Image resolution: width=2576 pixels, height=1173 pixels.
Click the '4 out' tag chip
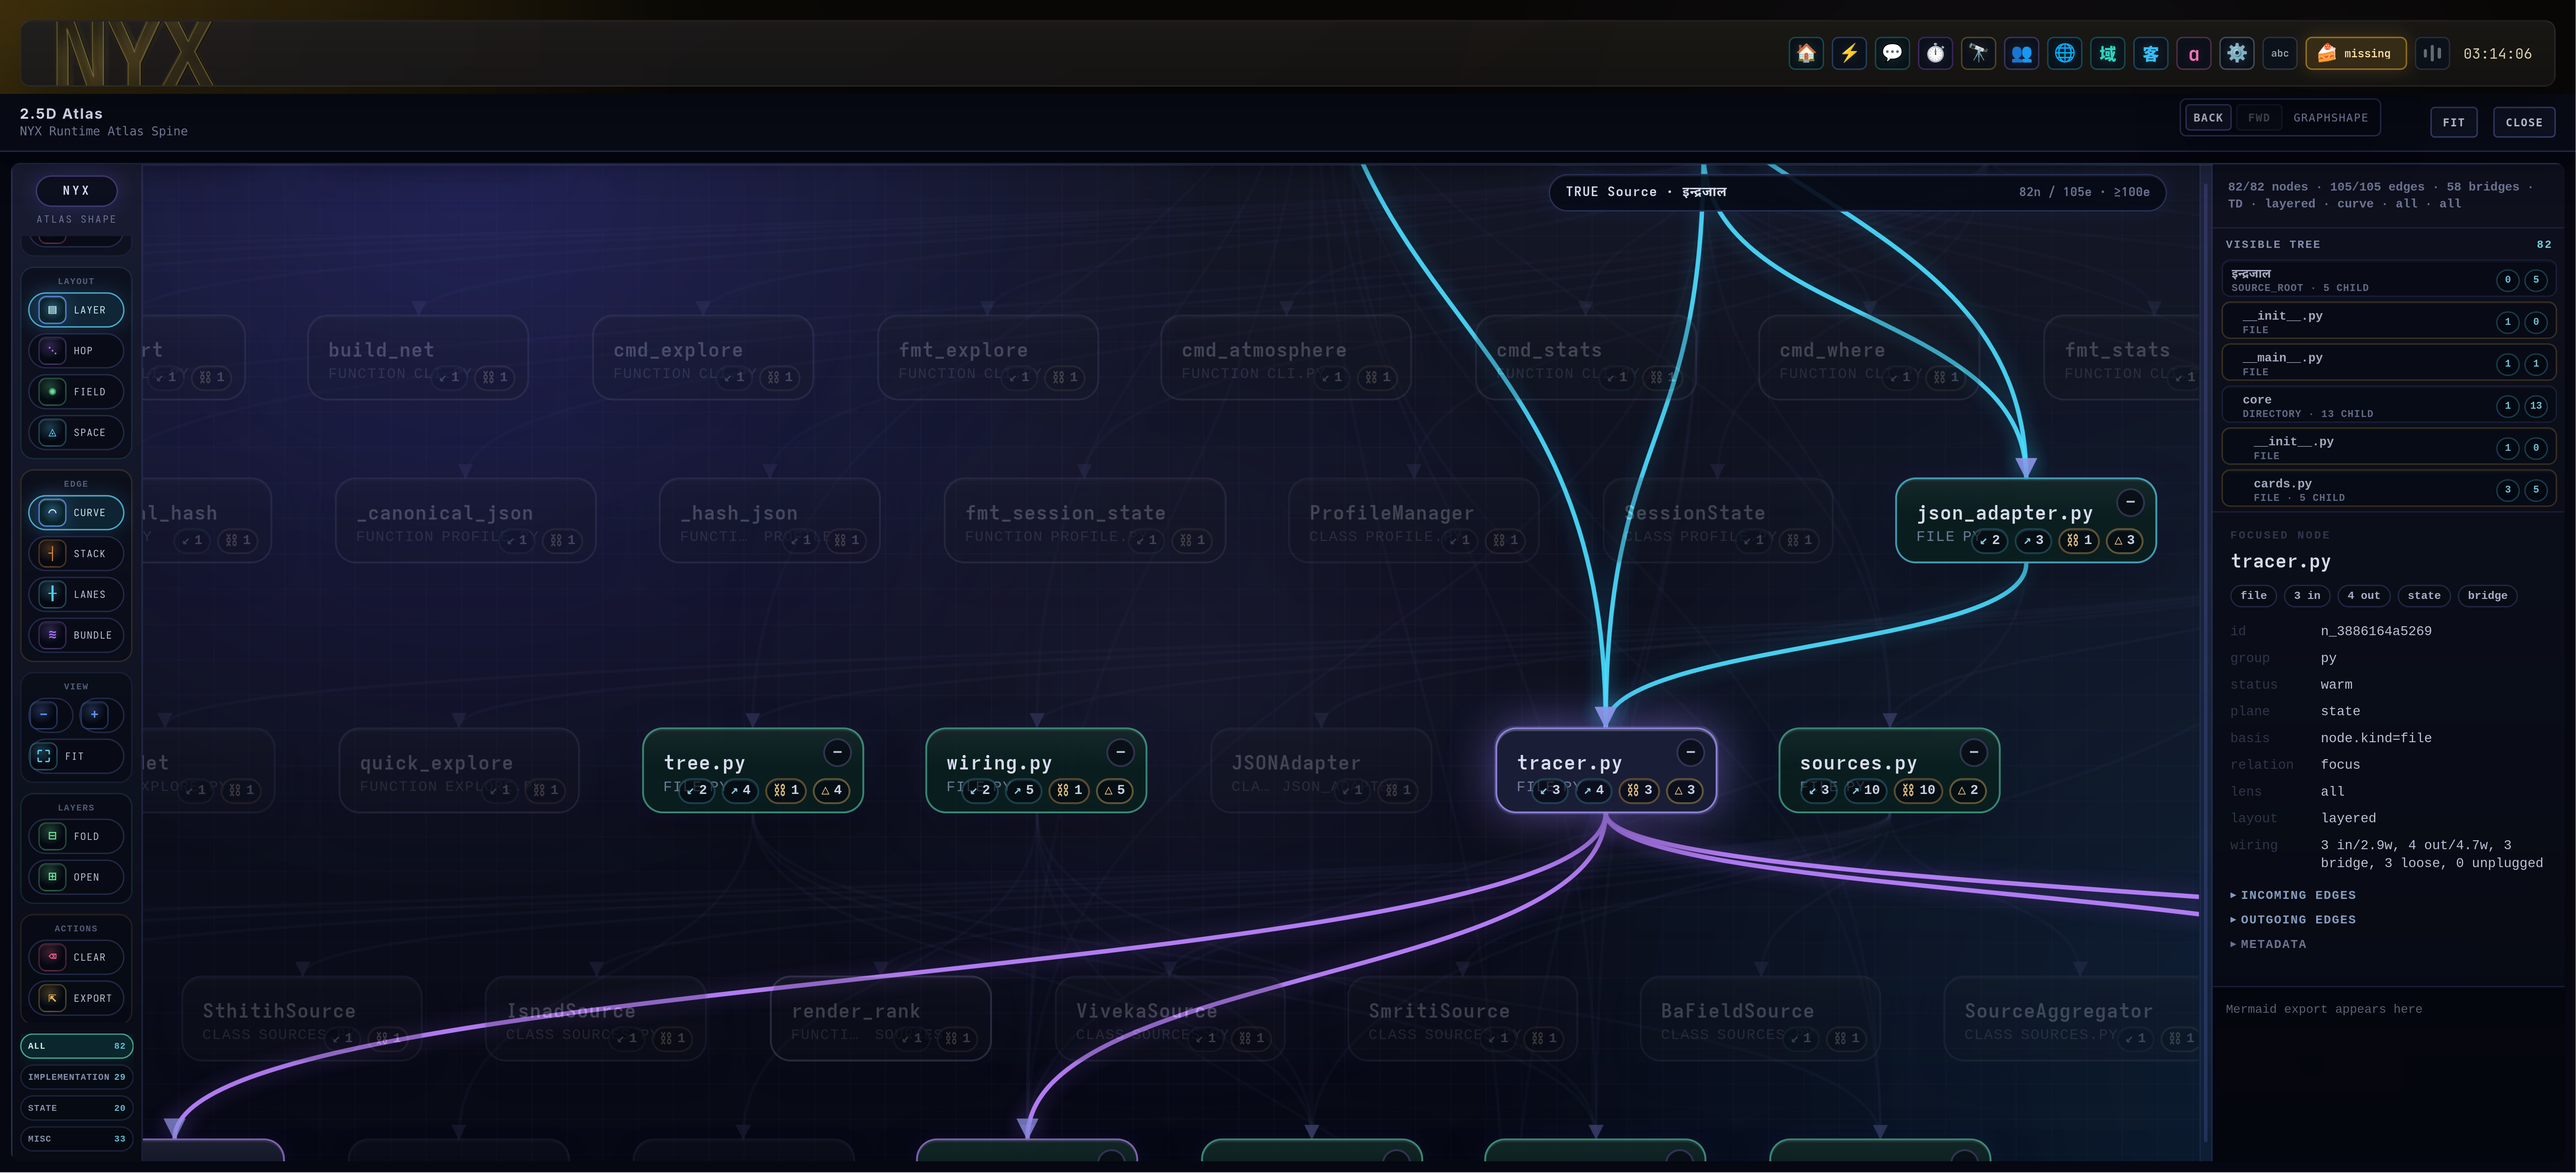point(2364,596)
